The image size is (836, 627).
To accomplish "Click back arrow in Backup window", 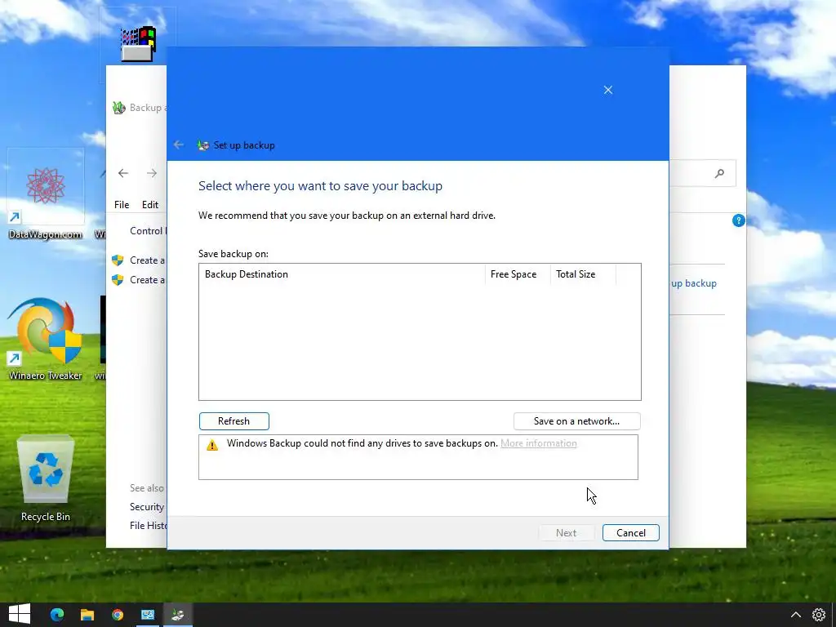I will point(123,173).
